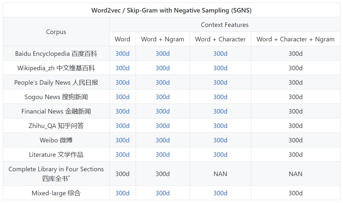Open Mixed-large Word + Character 300d link
Image resolution: width=343 pixels, height=203 pixels.
point(220,193)
